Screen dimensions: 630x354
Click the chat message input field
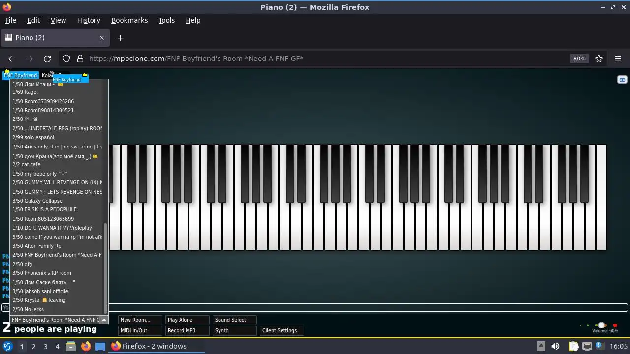point(315,308)
